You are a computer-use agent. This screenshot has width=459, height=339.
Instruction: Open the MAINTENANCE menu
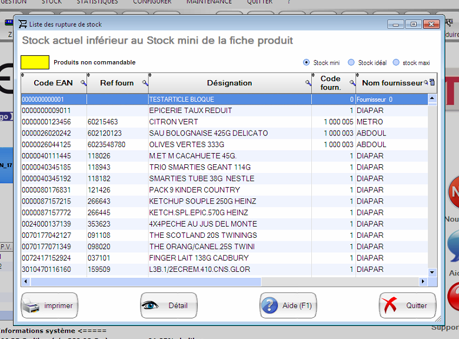(x=209, y=2)
